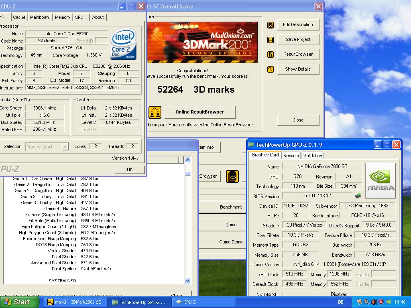The width and height of the screenshot is (411, 308).
Task: Click the BIOS Version field 5.70.02.13.12
Action: pyautogui.click(x=317, y=196)
